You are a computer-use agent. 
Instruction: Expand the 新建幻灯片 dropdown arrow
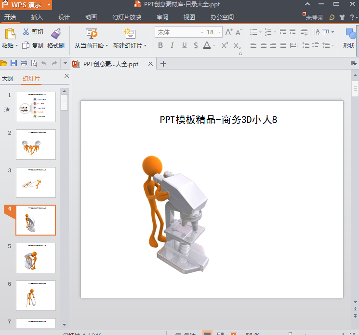coord(146,46)
